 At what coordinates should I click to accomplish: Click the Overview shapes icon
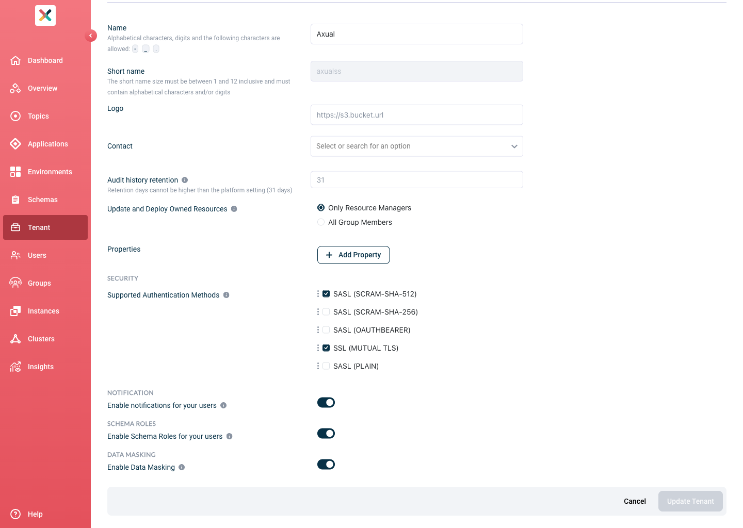(15, 88)
